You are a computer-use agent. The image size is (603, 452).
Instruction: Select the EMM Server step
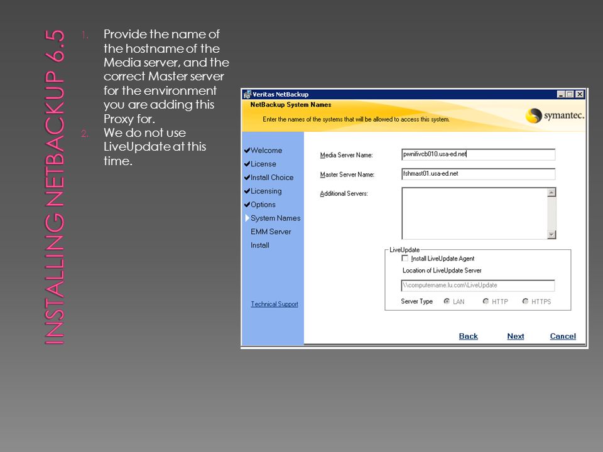tap(271, 232)
